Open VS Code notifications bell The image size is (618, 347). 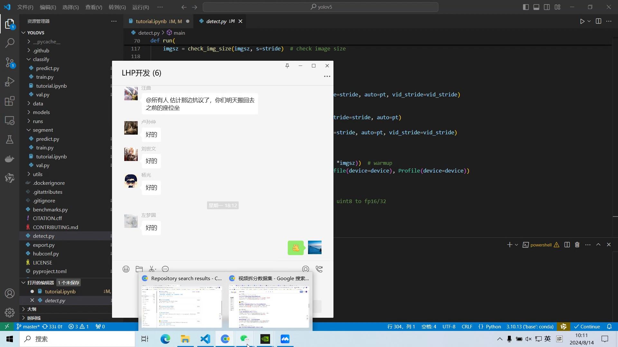click(609, 326)
